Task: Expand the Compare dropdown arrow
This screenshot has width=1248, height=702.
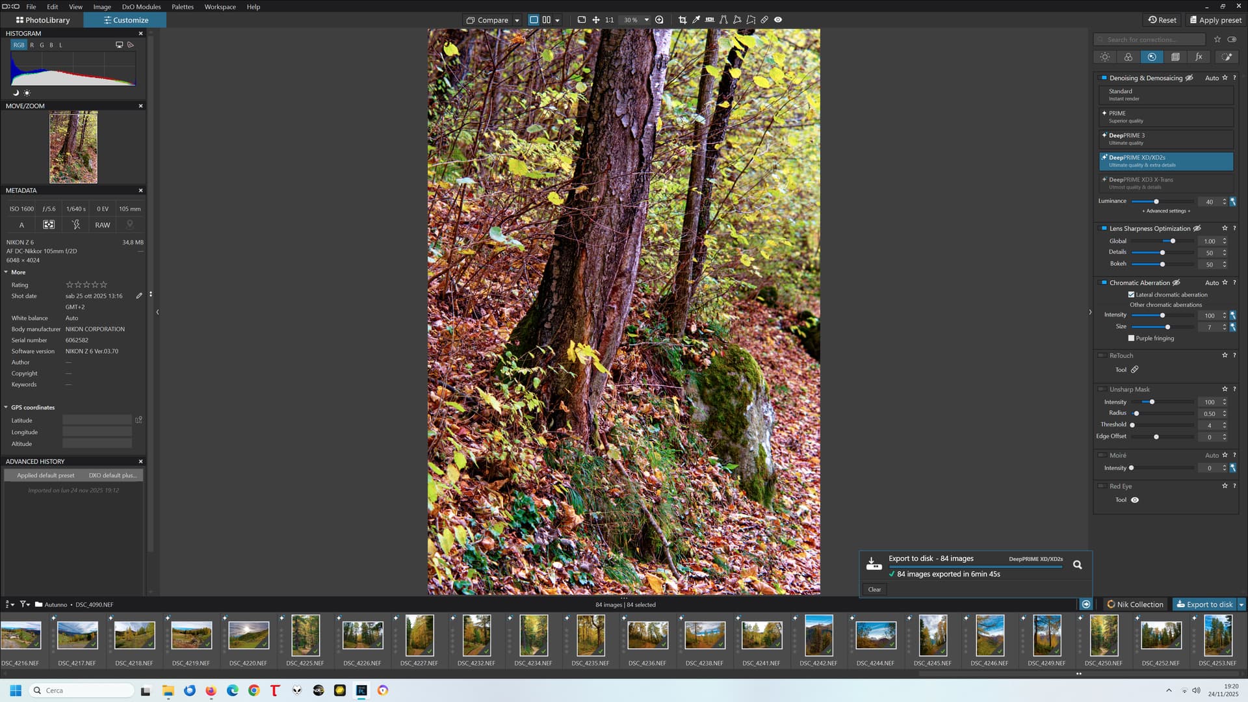Action: [517, 20]
